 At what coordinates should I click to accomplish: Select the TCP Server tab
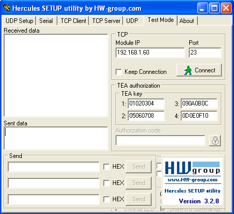point(106,21)
